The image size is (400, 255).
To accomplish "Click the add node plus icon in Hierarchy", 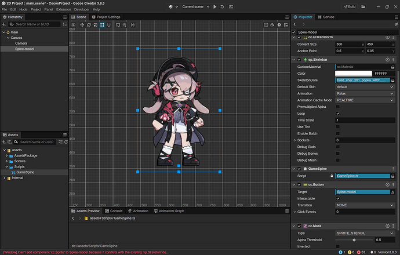I will click(4, 24).
